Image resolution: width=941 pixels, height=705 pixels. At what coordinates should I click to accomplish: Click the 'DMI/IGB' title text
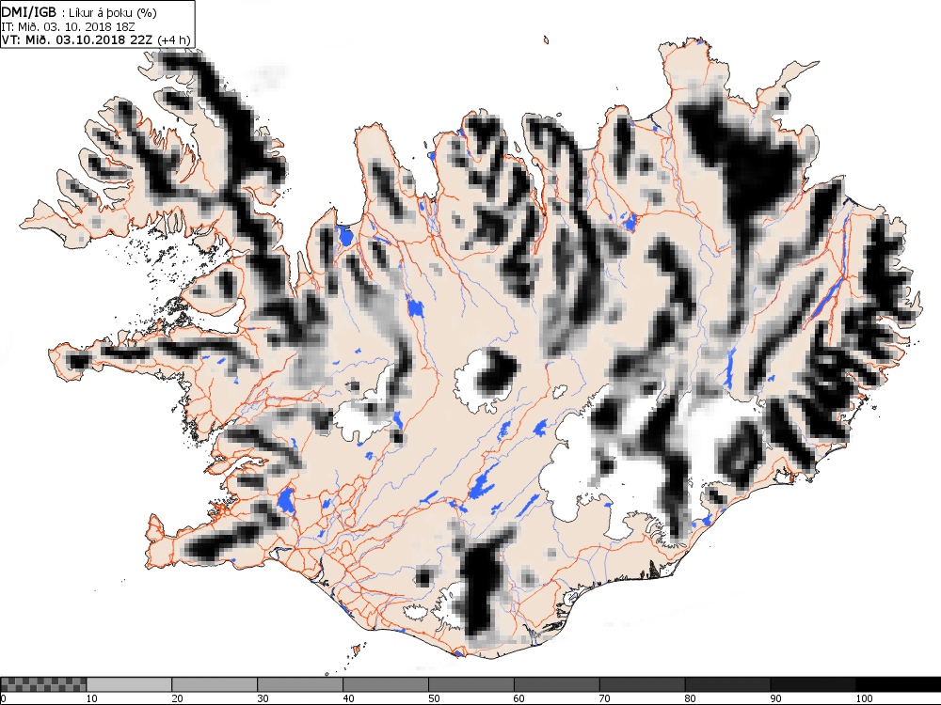[x=29, y=12]
